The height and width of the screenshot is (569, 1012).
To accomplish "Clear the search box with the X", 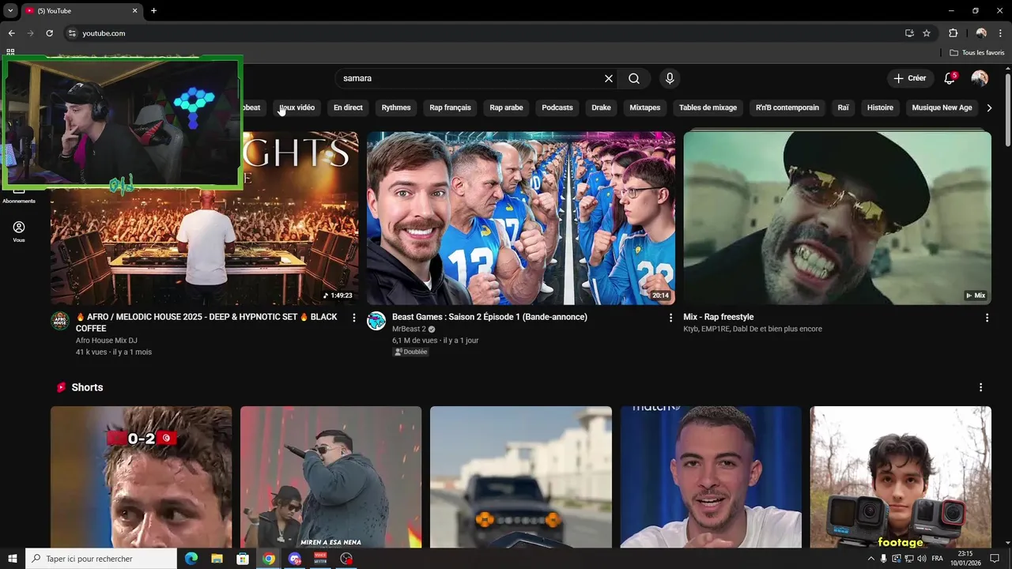I will click(x=609, y=78).
